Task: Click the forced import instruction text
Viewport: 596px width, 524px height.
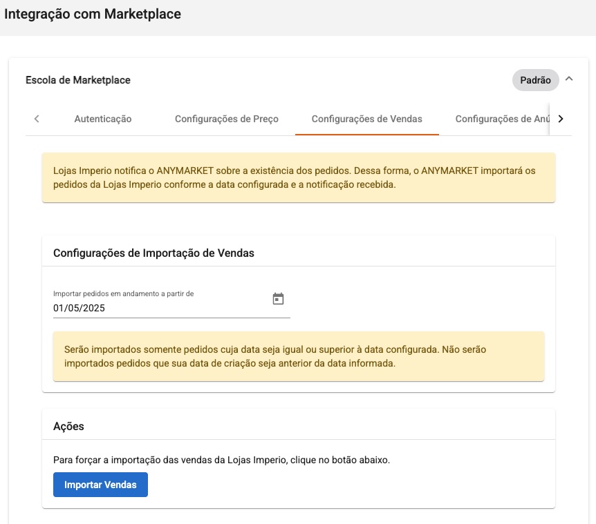Action: (x=222, y=460)
